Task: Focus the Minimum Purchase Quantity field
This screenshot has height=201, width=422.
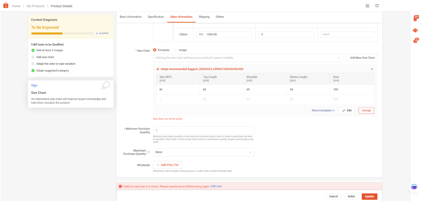Action: tap(204, 130)
